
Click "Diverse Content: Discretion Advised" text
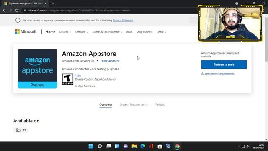(x=95, y=79)
